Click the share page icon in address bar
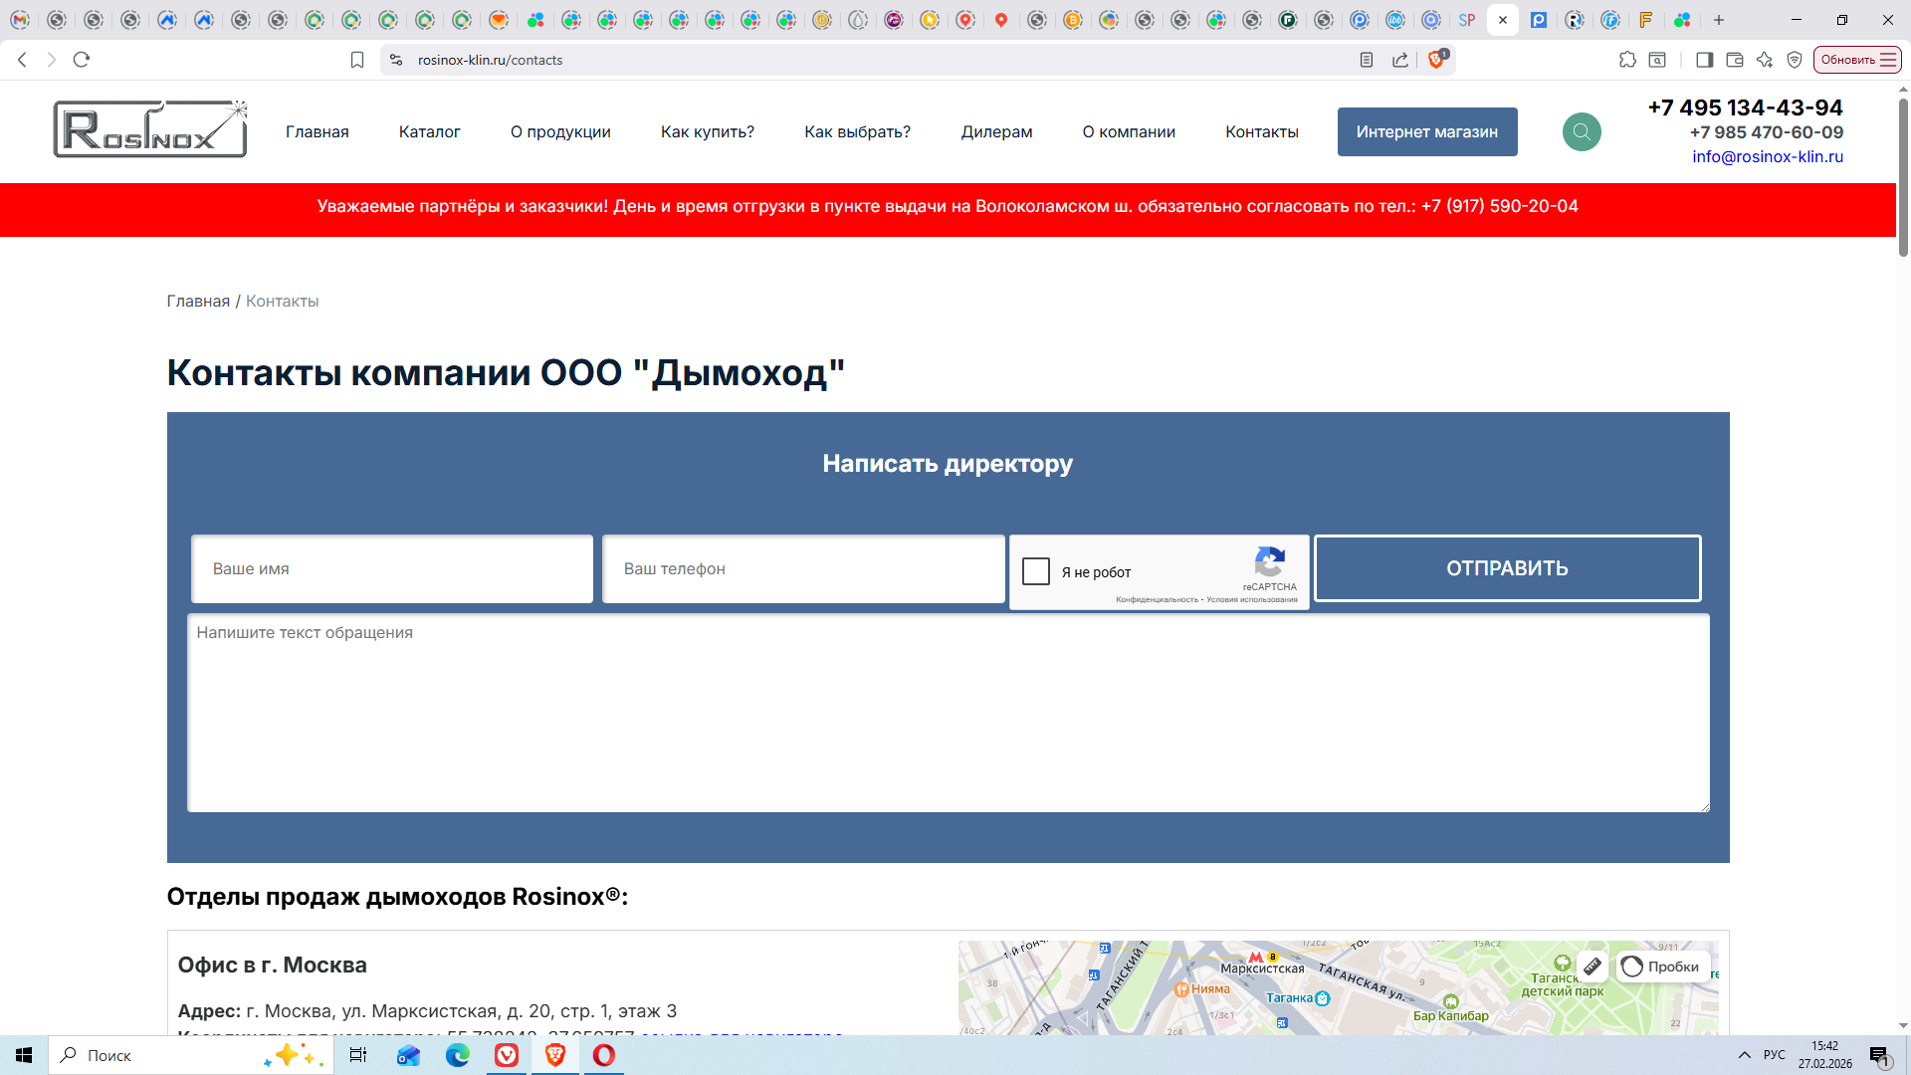Viewport: 1911px width, 1075px height. [x=1400, y=60]
